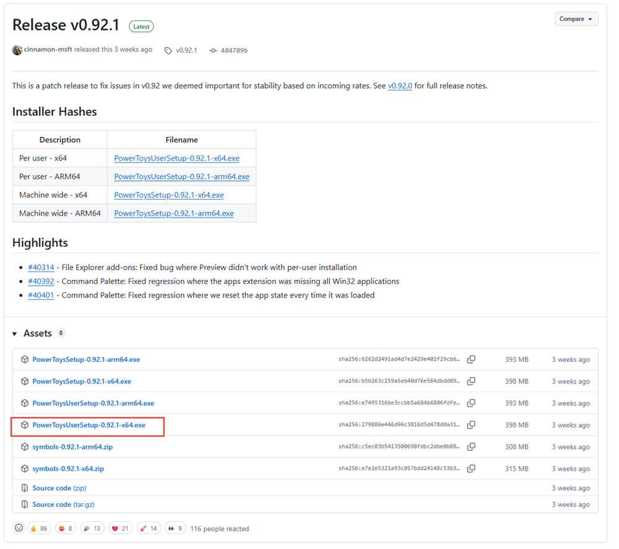
Task: Click package icon of PowerToysSetup-0.92.1-x64.exe
Action: [x=25, y=381]
